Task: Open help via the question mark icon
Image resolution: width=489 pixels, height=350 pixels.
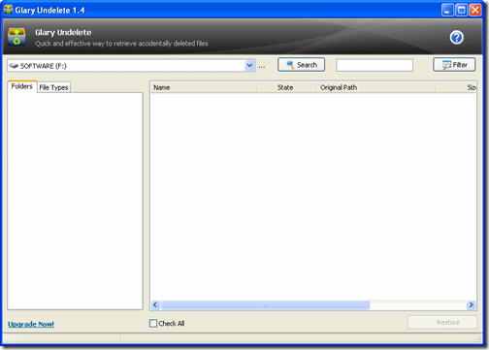Action: (456, 38)
